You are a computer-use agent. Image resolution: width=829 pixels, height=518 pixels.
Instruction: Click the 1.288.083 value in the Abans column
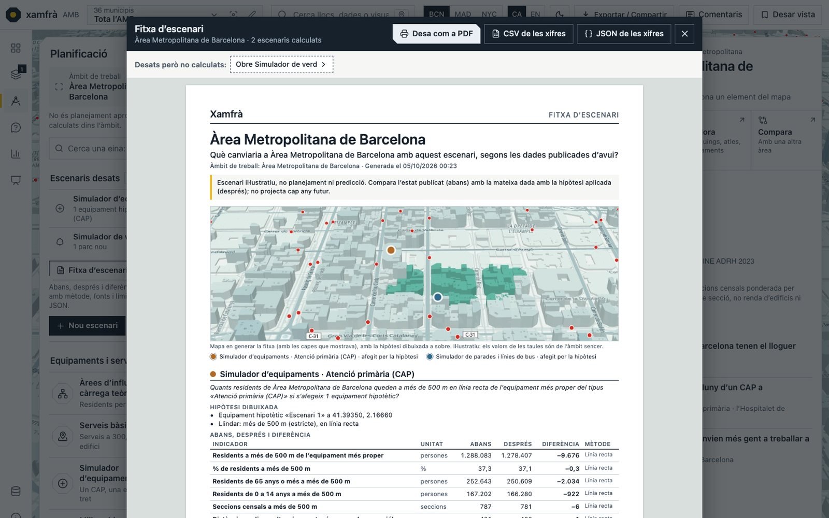coord(476,456)
